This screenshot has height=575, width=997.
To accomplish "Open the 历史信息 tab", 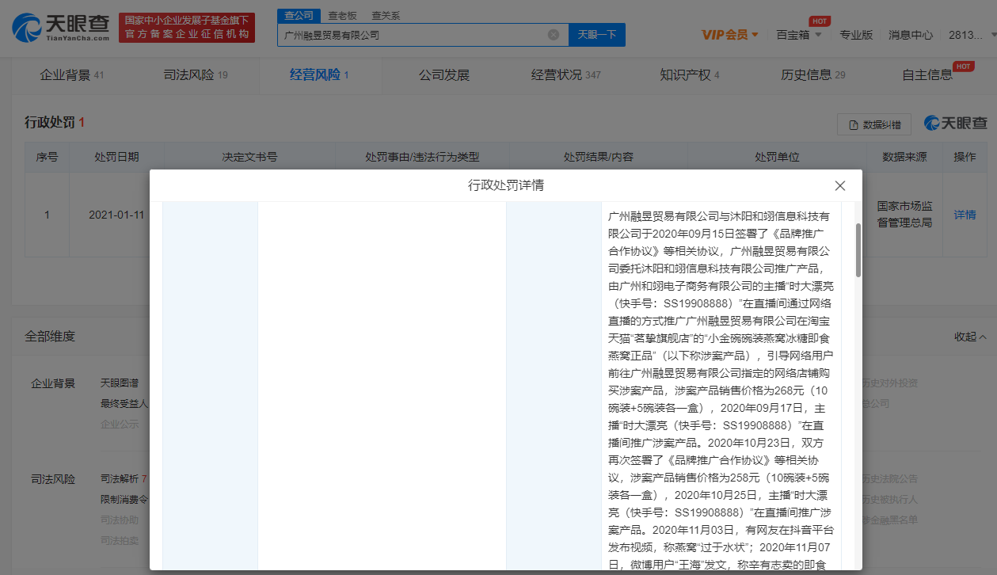I will click(x=813, y=75).
